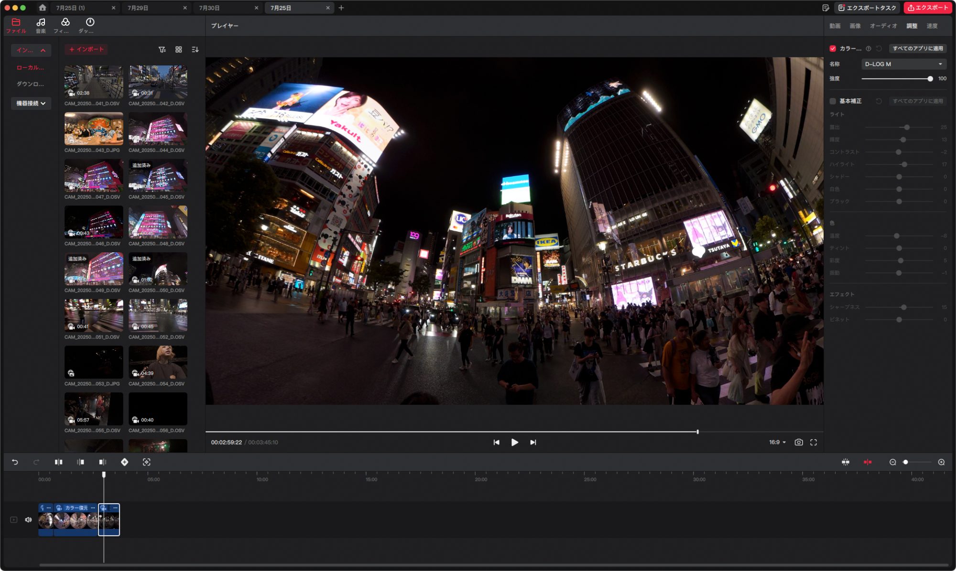Open the 音楽 (Music) panel icon
The width and height of the screenshot is (956, 571).
41,26
